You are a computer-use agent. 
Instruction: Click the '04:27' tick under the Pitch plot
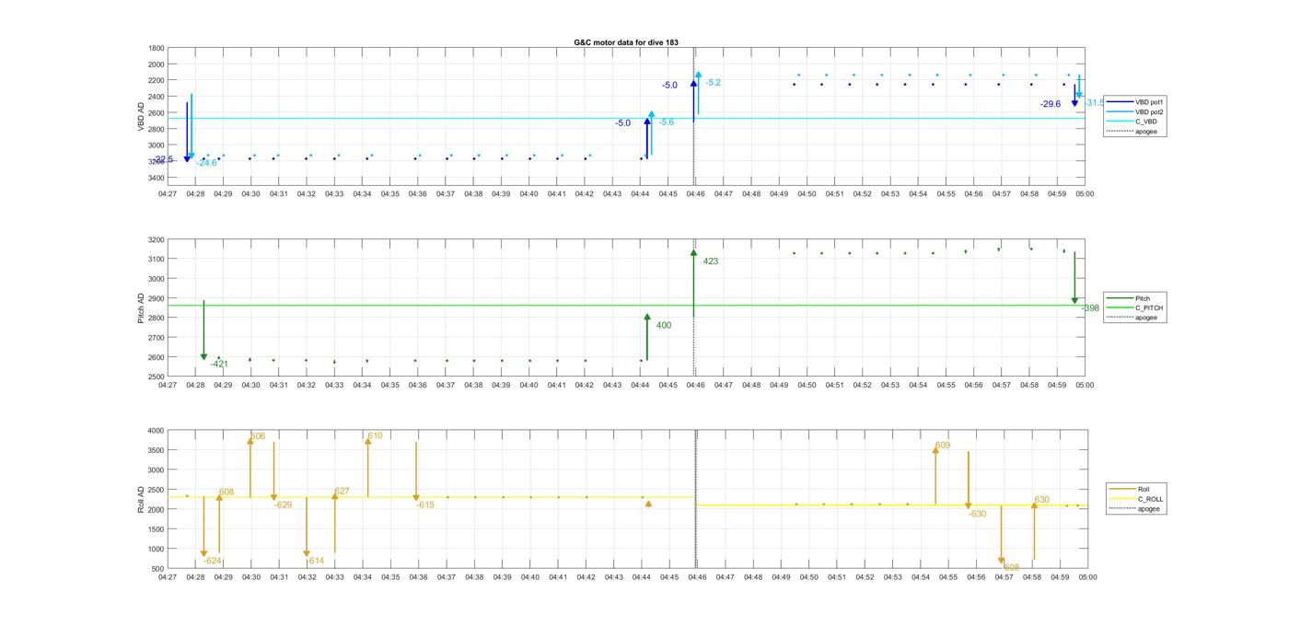[x=167, y=386]
